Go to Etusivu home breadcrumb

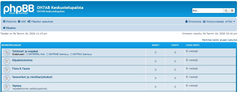coord(9,28)
